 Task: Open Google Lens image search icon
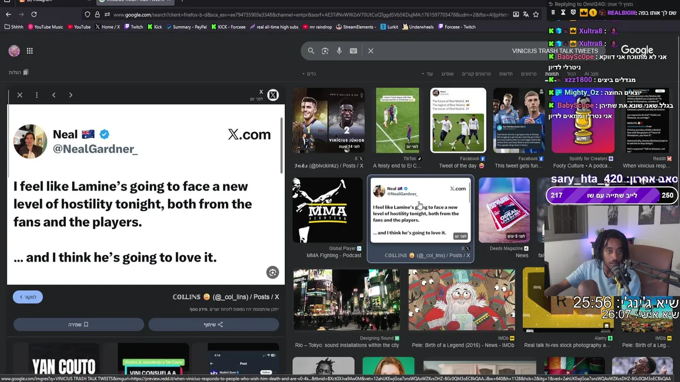(x=325, y=51)
